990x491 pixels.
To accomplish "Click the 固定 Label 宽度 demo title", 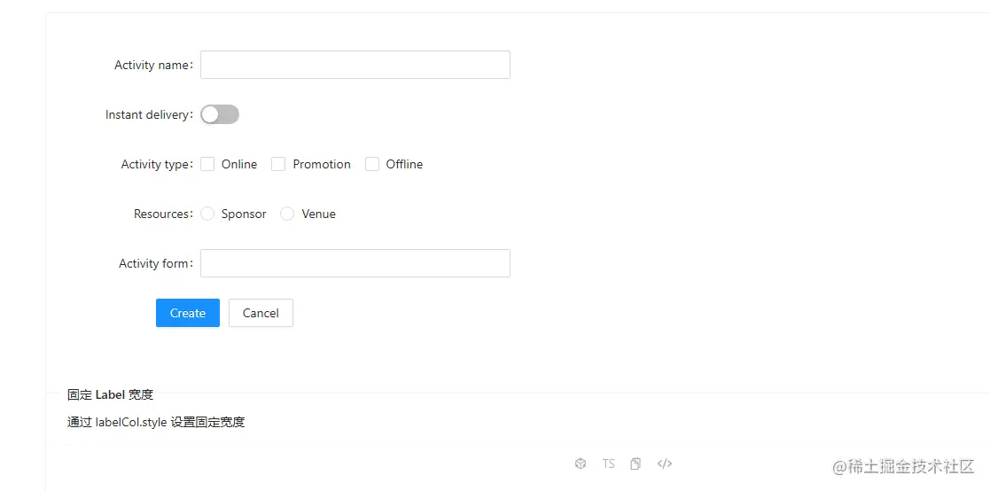I will click(x=110, y=394).
